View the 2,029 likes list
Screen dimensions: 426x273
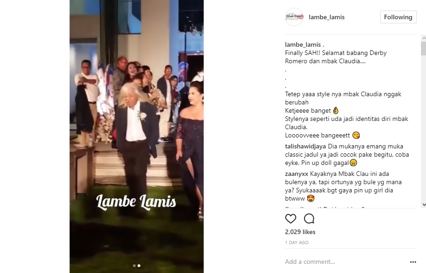300,232
